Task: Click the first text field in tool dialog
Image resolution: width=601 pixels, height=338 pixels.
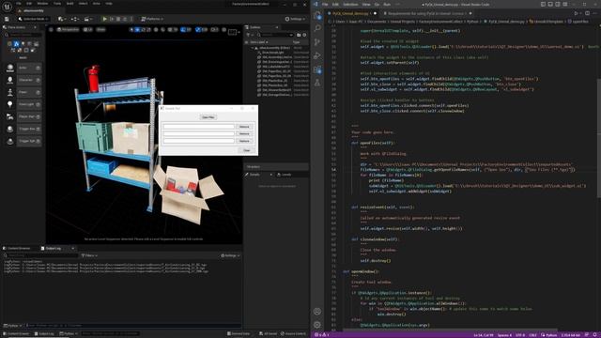Action: [x=198, y=127]
